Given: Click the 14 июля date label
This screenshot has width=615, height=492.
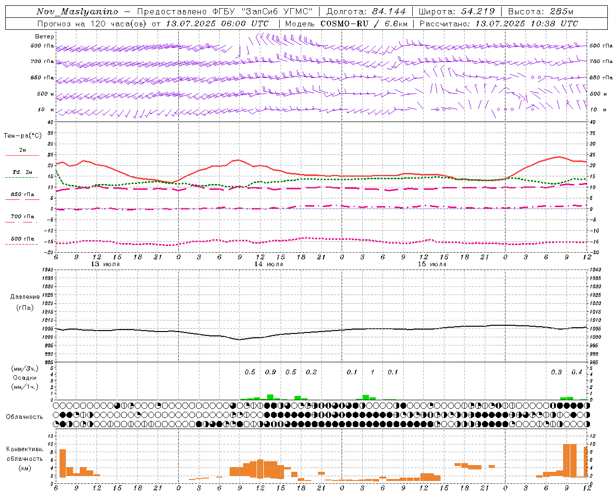Looking at the screenshot, I should 269,264.
